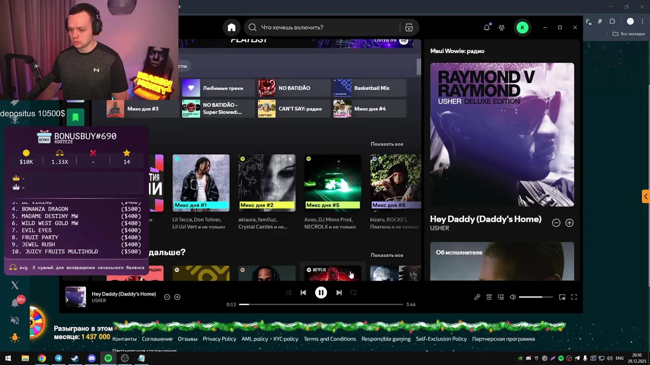Open the lyrics microphone icon
Viewport: 650px width, 365px height.
tap(477, 297)
